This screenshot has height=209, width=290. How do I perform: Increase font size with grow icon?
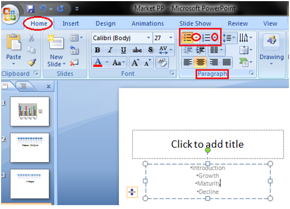[x=135, y=63]
